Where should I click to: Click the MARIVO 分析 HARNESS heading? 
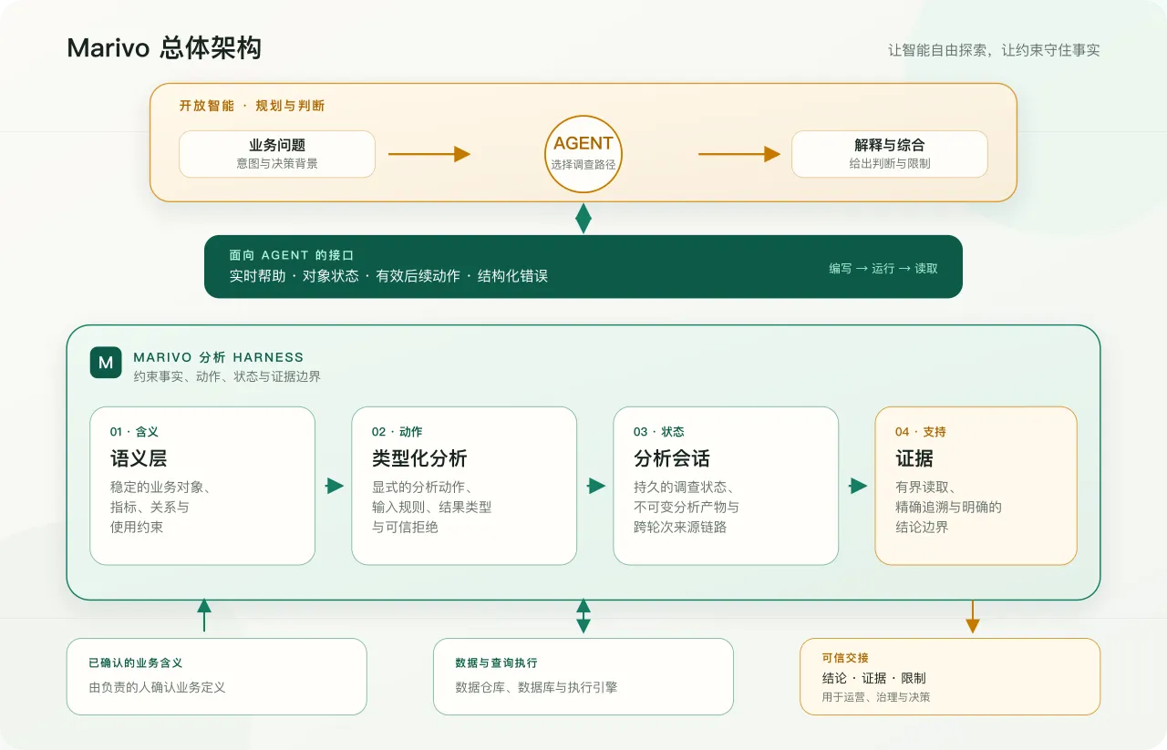pos(219,357)
